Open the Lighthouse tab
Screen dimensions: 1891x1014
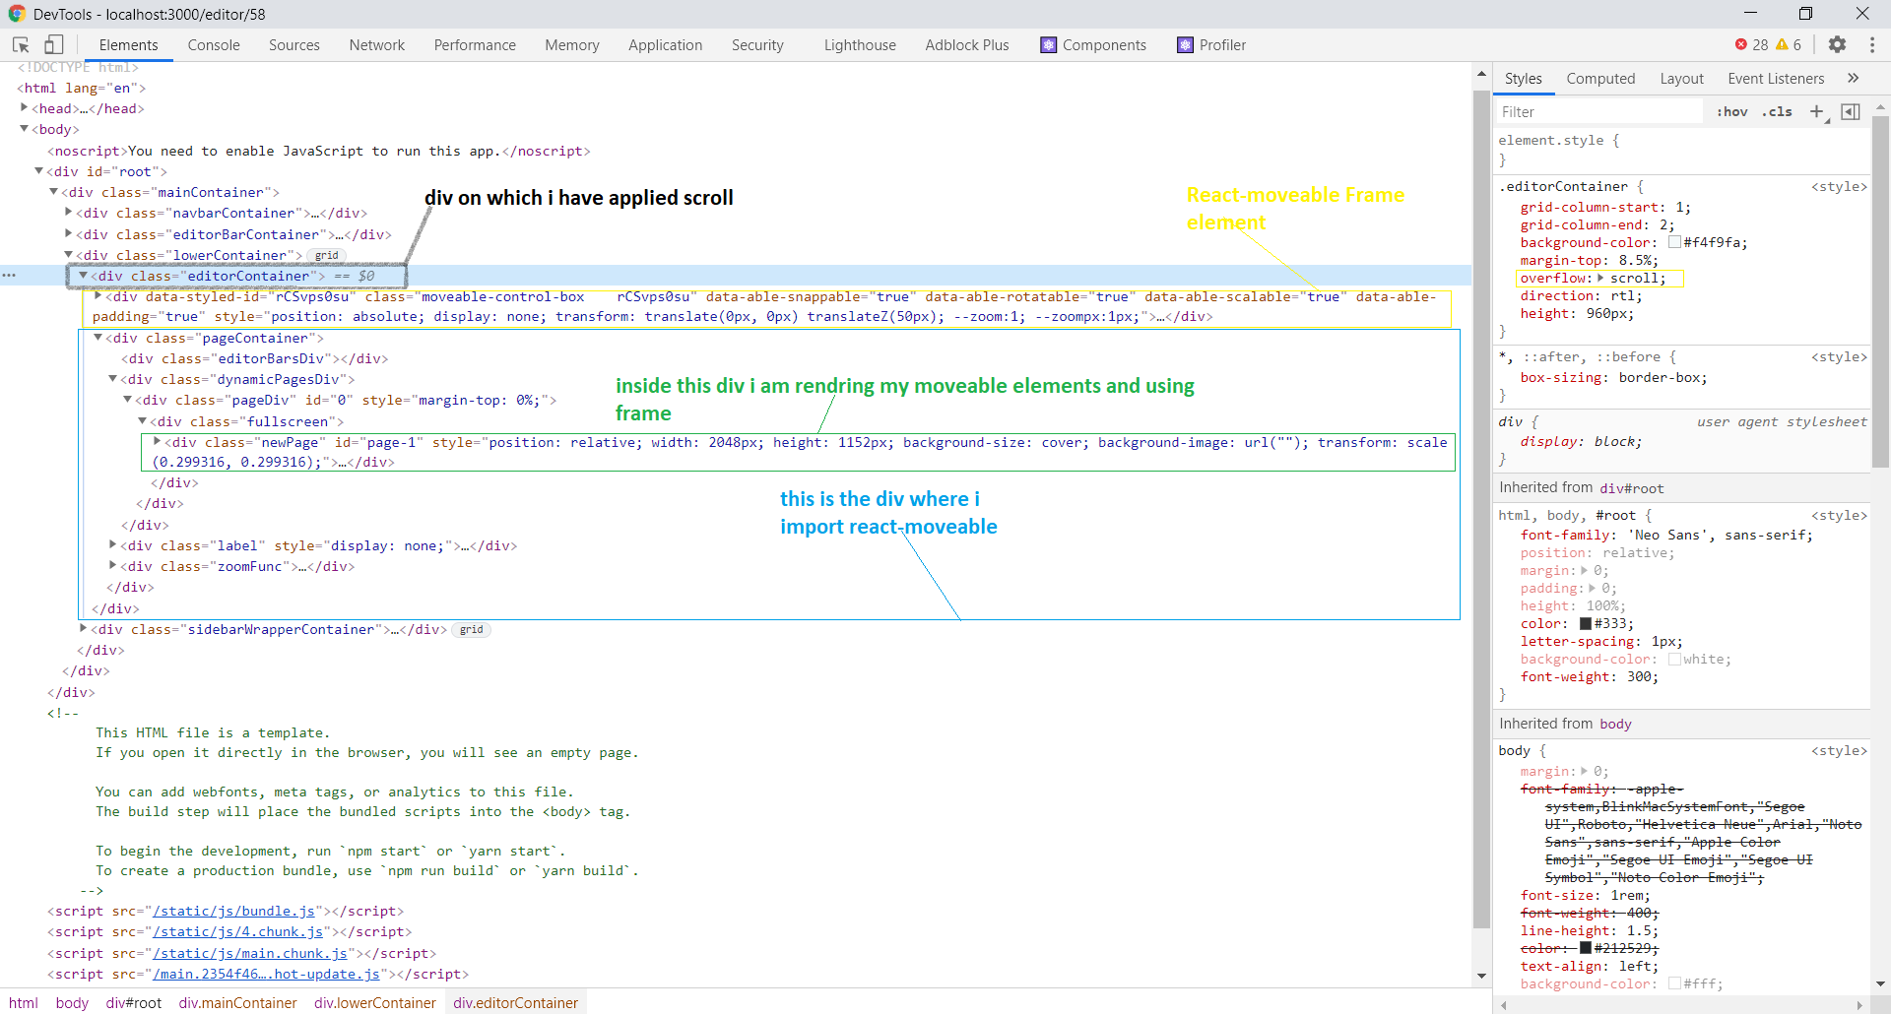(x=860, y=45)
